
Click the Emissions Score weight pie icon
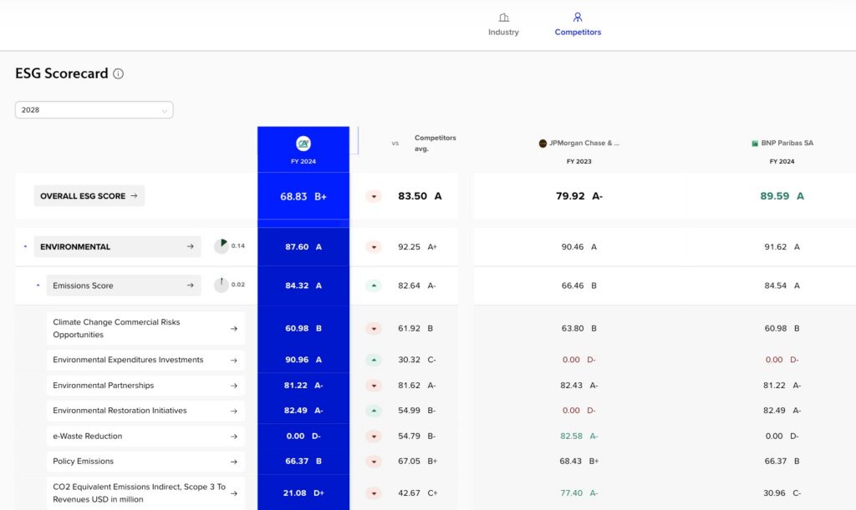(x=221, y=285)
